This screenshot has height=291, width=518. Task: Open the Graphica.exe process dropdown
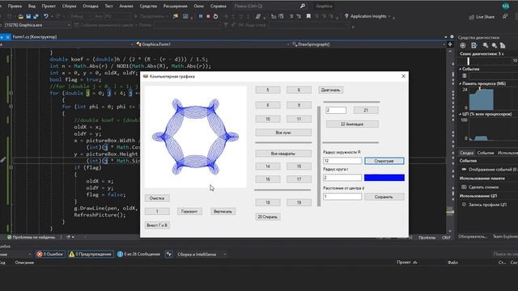coord(37,25)
